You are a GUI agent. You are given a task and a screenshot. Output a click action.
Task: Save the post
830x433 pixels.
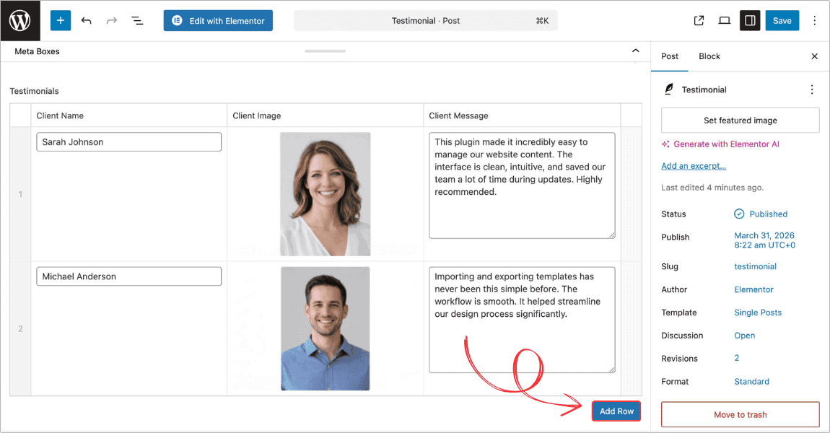(782, 21)
